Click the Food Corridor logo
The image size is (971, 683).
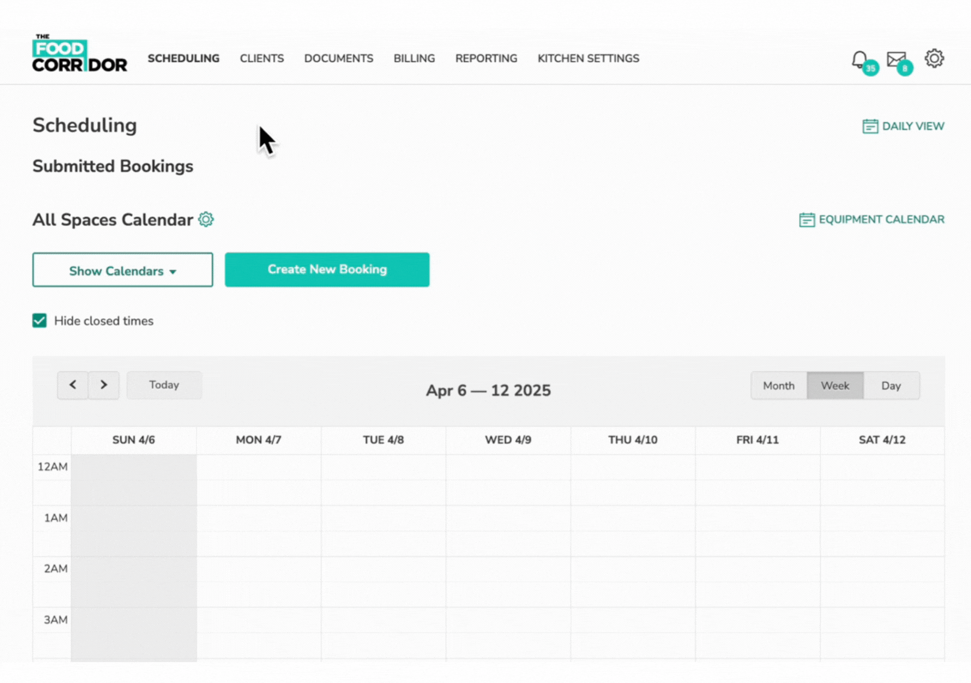pyautogui.click(x=79, y=54)
